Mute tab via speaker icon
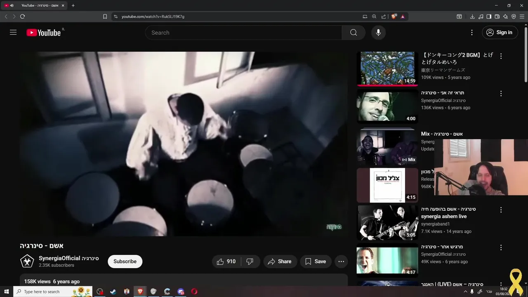The height and width of the screenshot is (297, 528). tap(12, 5)
